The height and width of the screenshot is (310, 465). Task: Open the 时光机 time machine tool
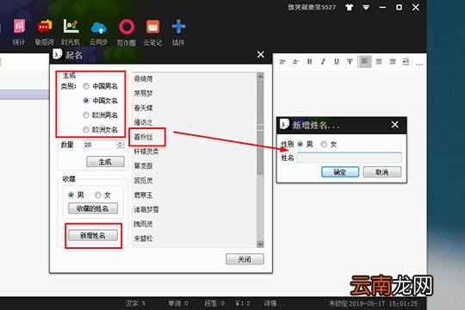click(71, 32)
